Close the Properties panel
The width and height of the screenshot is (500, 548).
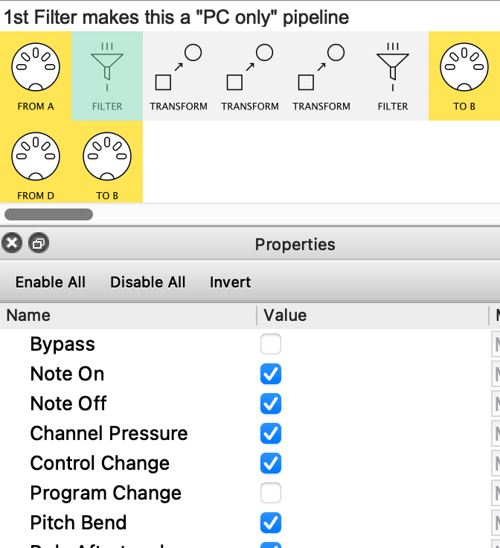(x=11, y=243)
